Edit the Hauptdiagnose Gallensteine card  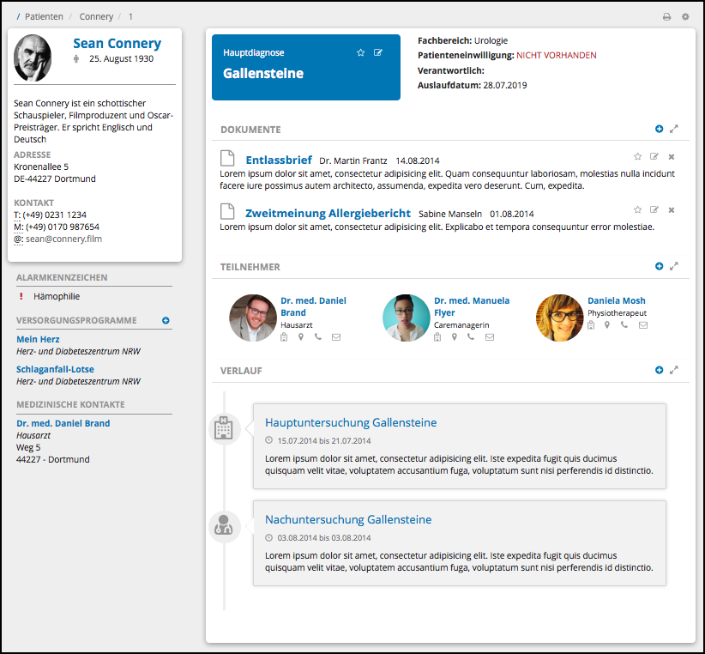[379, 53]
